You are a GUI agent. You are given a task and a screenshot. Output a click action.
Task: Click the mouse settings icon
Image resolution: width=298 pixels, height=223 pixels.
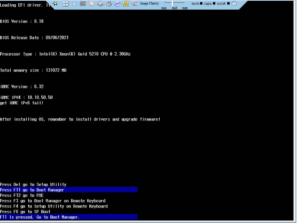coord(91,4)
